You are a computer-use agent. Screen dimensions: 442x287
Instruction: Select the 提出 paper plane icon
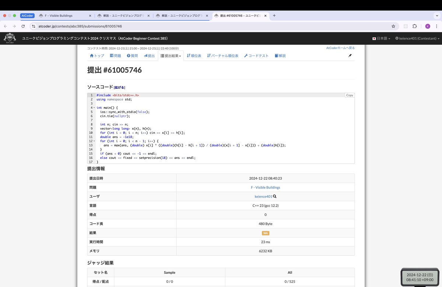(x=144, y=55)
